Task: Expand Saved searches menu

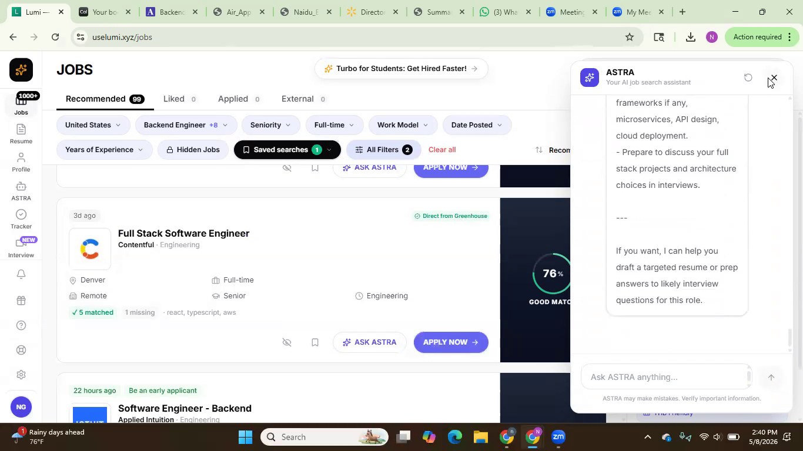Action: coord(287,150)
